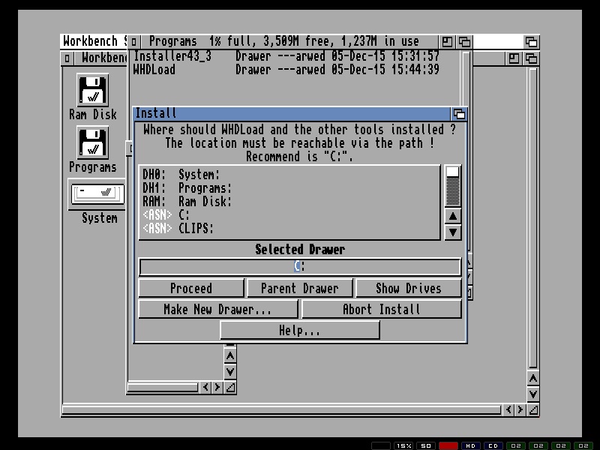Click the Workbench window scroll down arrow

(x=533, y=394)
